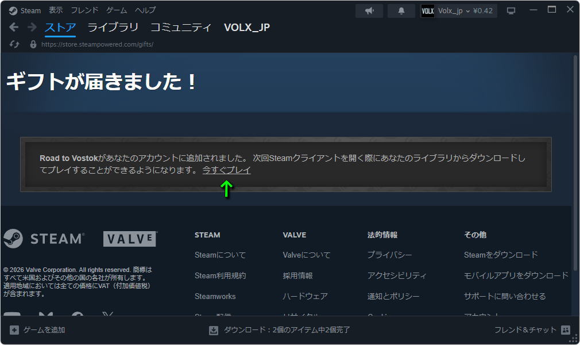580x345 pixels.
Task: Switch to the ライブラリ tab
Action: pyautogui.click(x=113, y=27)
